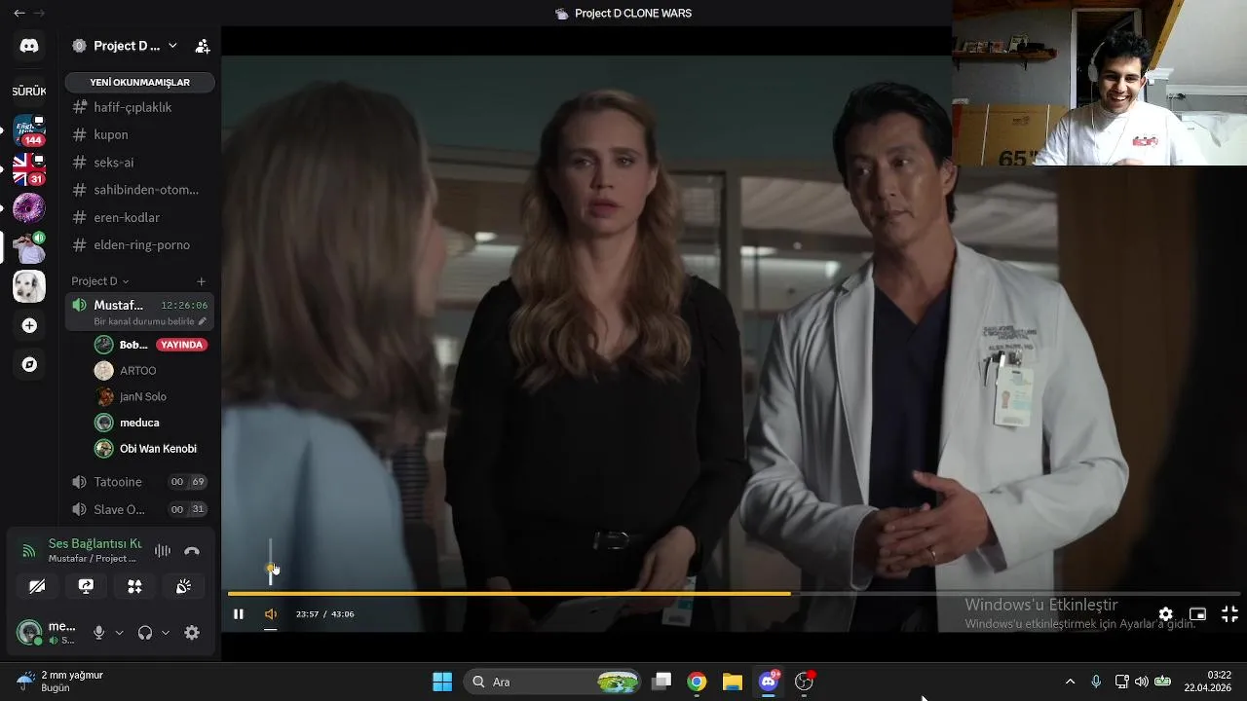The width and height of the screenshot is (1247, 701).
Task: Open the white dog server icon
Action: click(x=29, y=286)
